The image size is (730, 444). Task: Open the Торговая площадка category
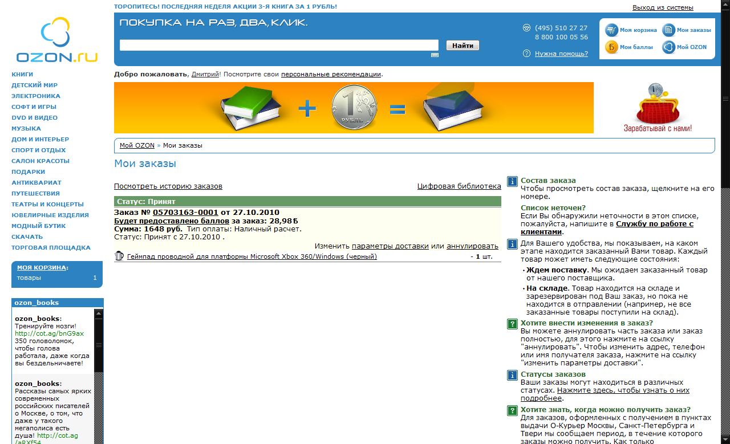tap(51, 247)
